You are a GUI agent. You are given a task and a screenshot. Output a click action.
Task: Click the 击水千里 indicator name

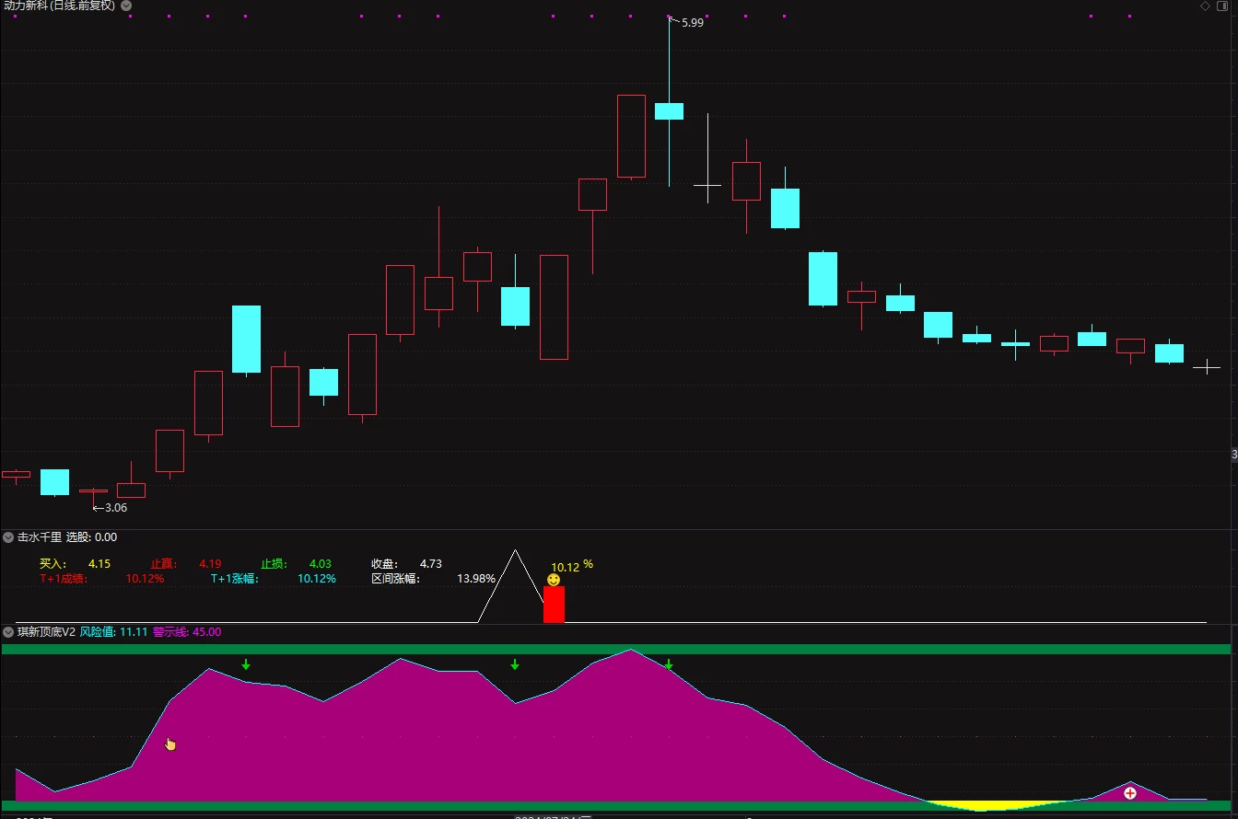coord(40,536)
